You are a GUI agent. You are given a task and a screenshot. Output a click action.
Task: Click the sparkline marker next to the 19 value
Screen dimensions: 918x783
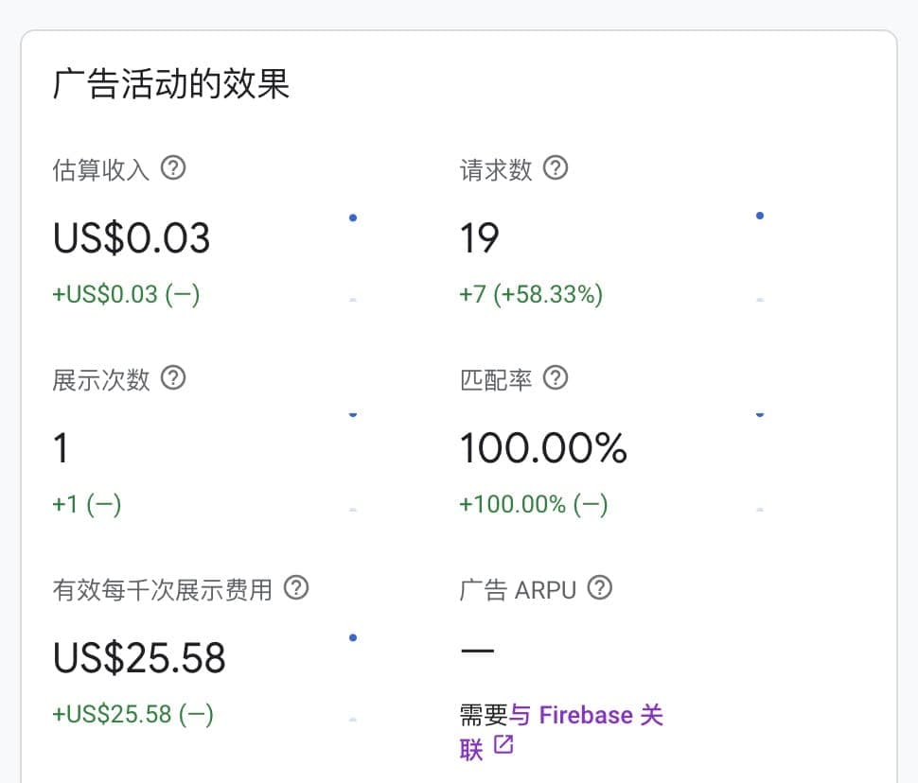[x=760, y=215]
